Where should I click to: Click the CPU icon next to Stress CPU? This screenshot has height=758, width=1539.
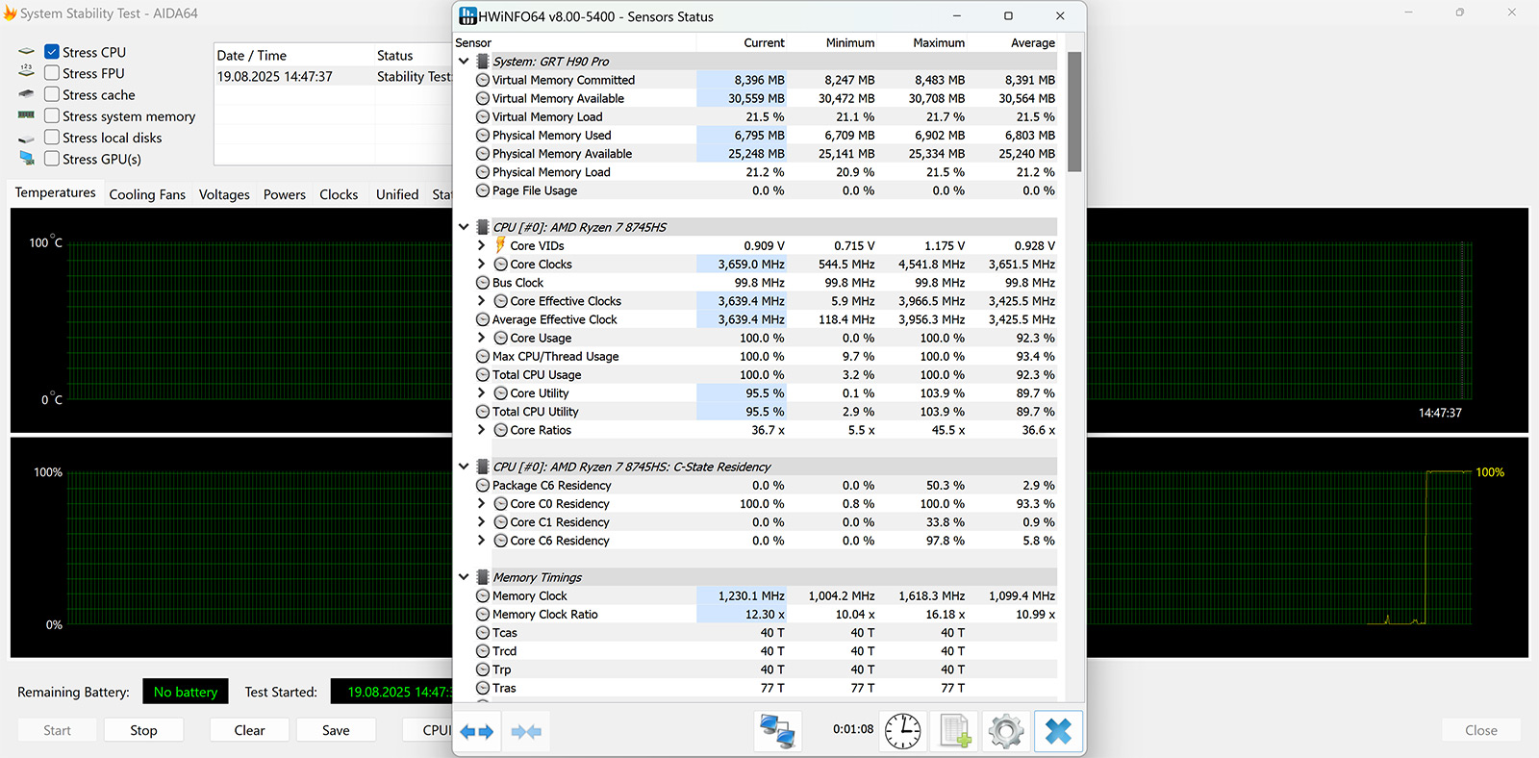[x=26, y=52]
